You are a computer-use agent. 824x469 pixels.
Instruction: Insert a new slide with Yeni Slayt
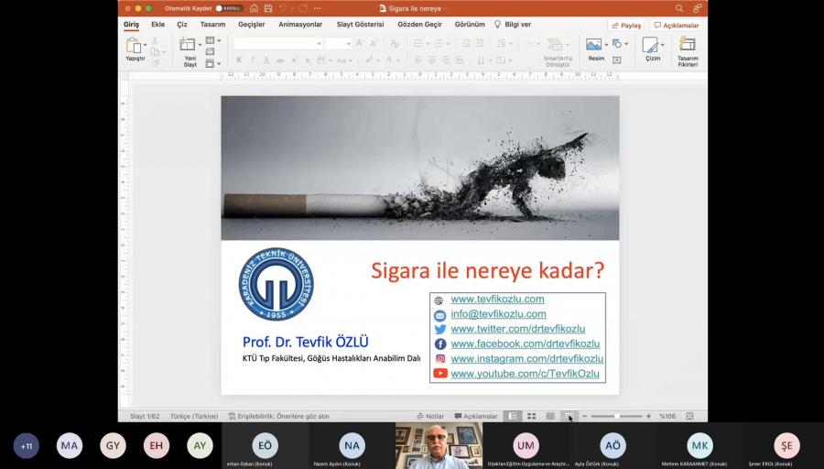click(188, 46)
